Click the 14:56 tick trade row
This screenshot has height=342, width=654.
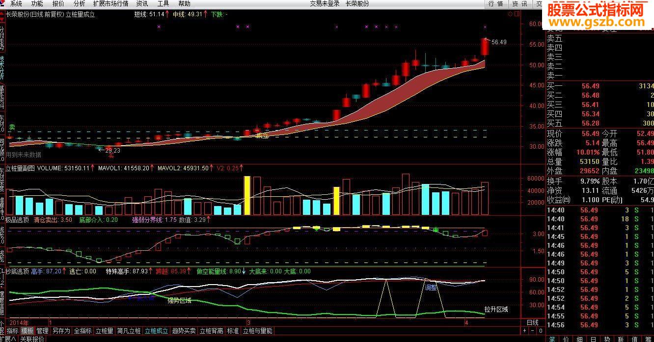pos(600,325)
